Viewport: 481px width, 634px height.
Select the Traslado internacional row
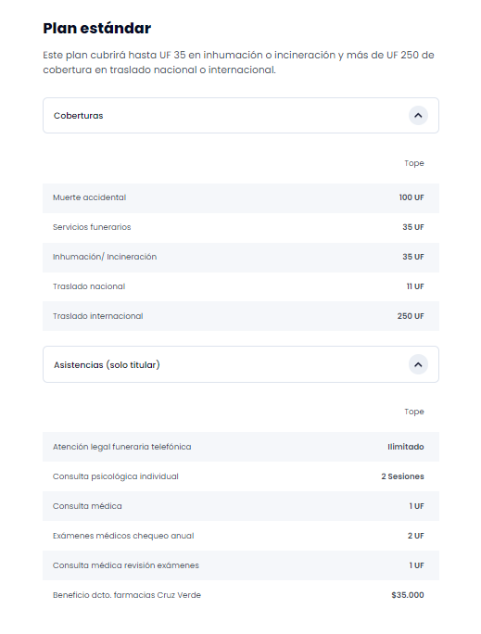coord(241,316)
